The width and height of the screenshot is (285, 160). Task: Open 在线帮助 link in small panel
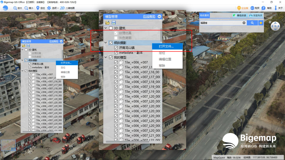[54, 41]
